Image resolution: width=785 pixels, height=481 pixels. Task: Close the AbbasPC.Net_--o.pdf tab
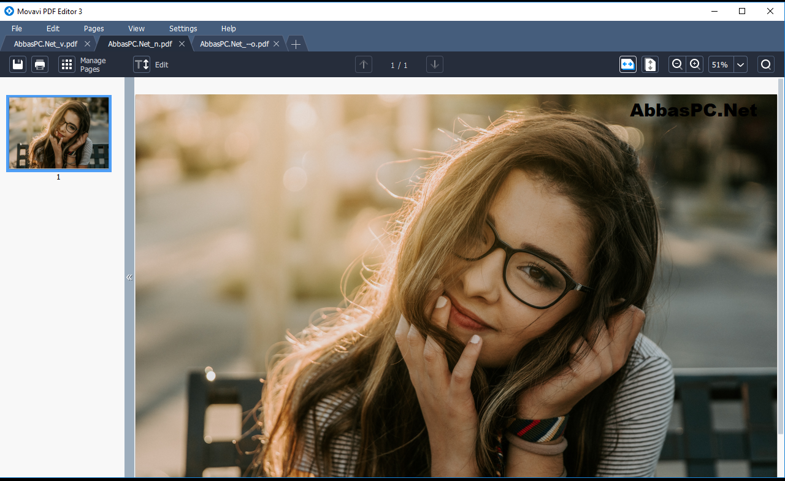tap(277, 44)
